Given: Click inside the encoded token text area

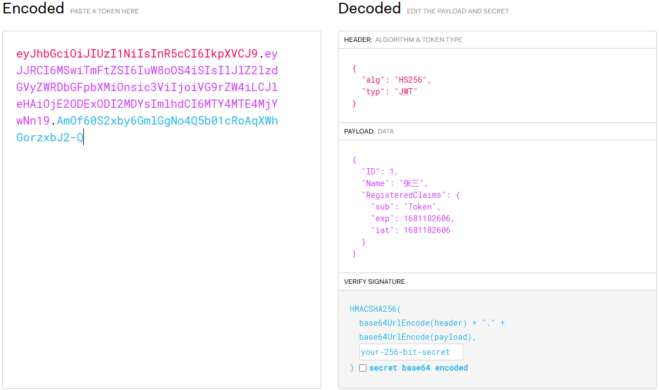Looking at the screenshot, I should [161, 210].
